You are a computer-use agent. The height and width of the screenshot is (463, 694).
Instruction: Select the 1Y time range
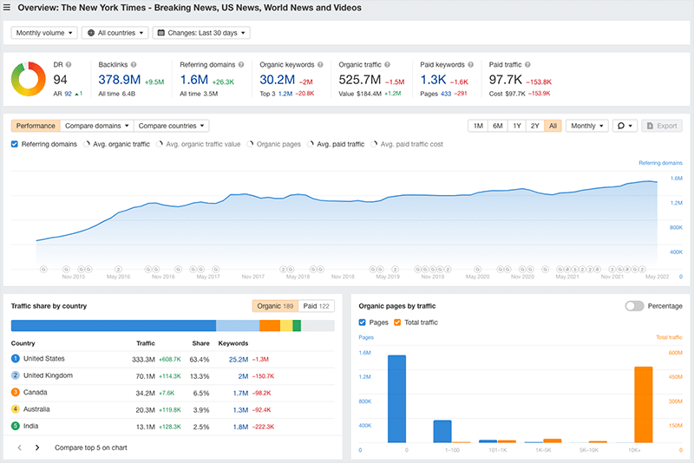point(517,126)
